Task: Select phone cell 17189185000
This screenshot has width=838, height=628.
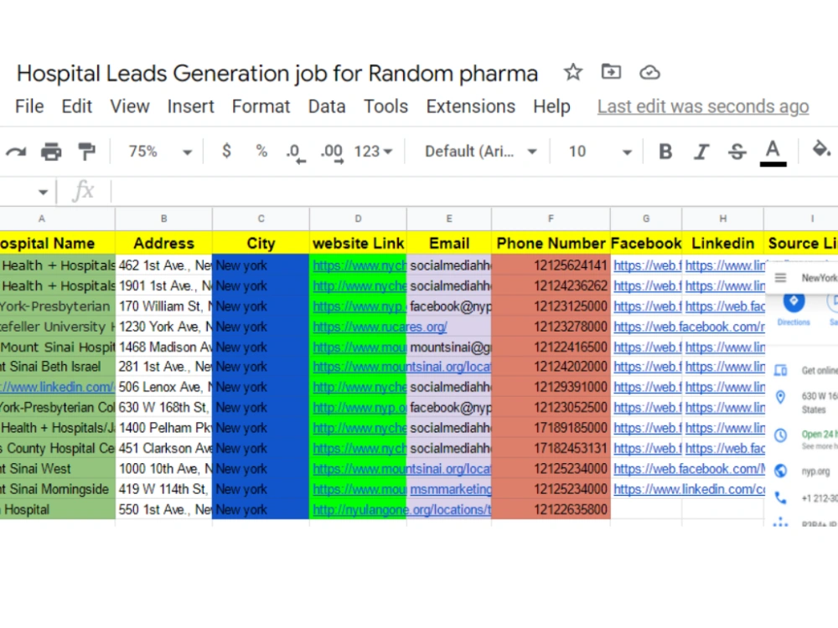Action: click(551, 428)
